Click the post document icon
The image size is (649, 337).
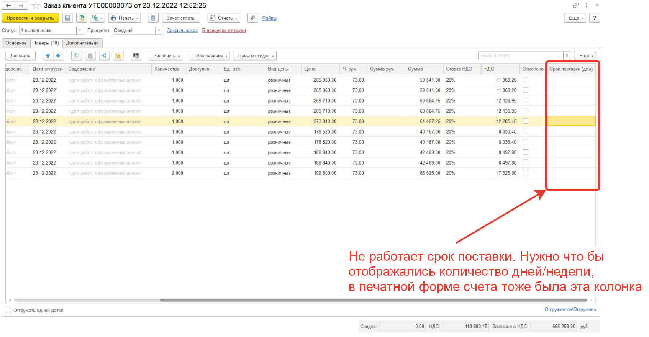pyautogui.click(x=82, y=18)
